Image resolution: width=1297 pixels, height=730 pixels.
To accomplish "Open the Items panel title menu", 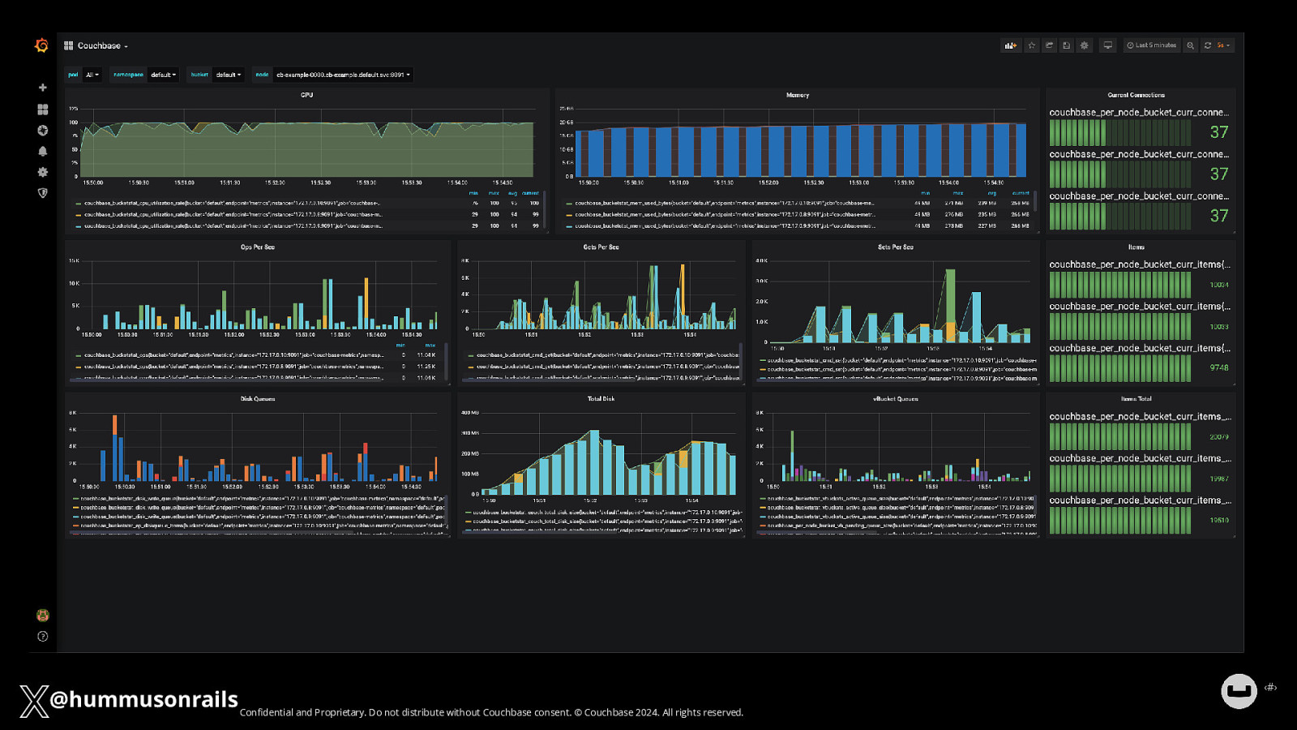I will click(1136, 247).
